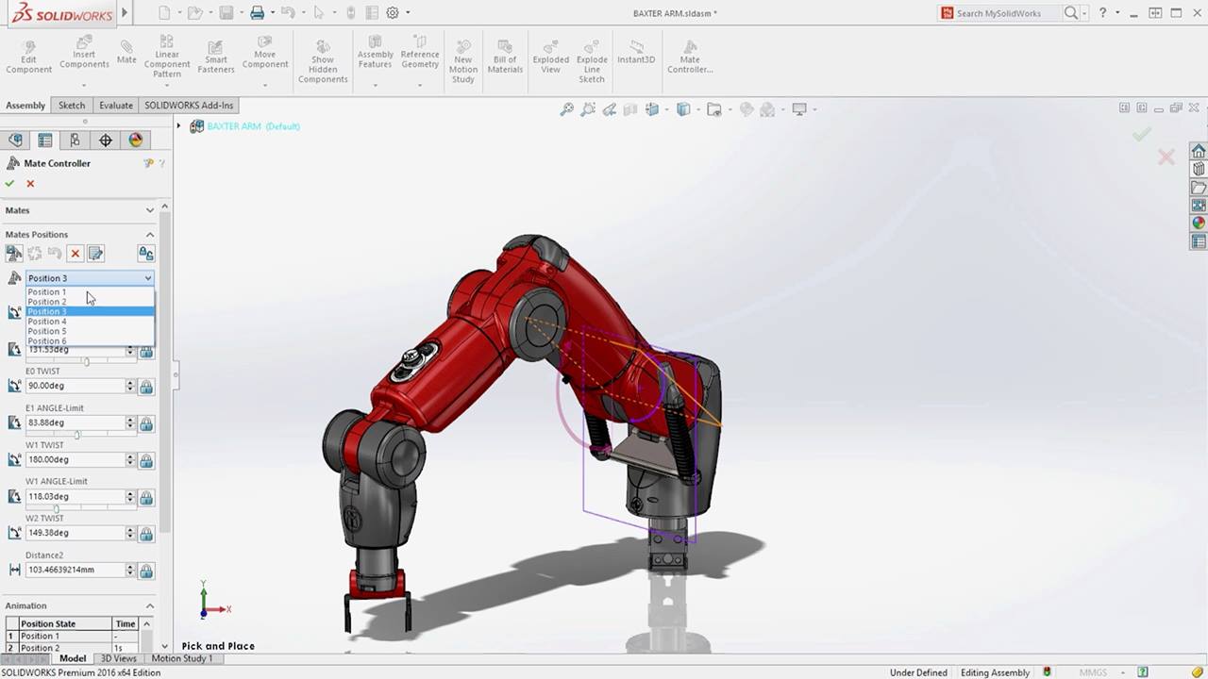Viewport: 1208px width, 679px height.
Task: Switch to the ConfigurationManager tab icon
Action: tap(75, 141)
